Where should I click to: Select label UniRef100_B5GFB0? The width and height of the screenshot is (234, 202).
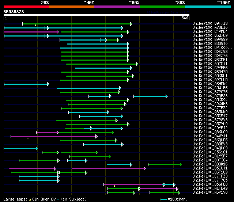click(210, 184)
